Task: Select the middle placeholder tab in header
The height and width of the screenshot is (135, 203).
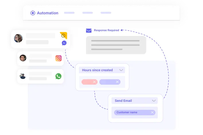Action: (x=87, y=13)
